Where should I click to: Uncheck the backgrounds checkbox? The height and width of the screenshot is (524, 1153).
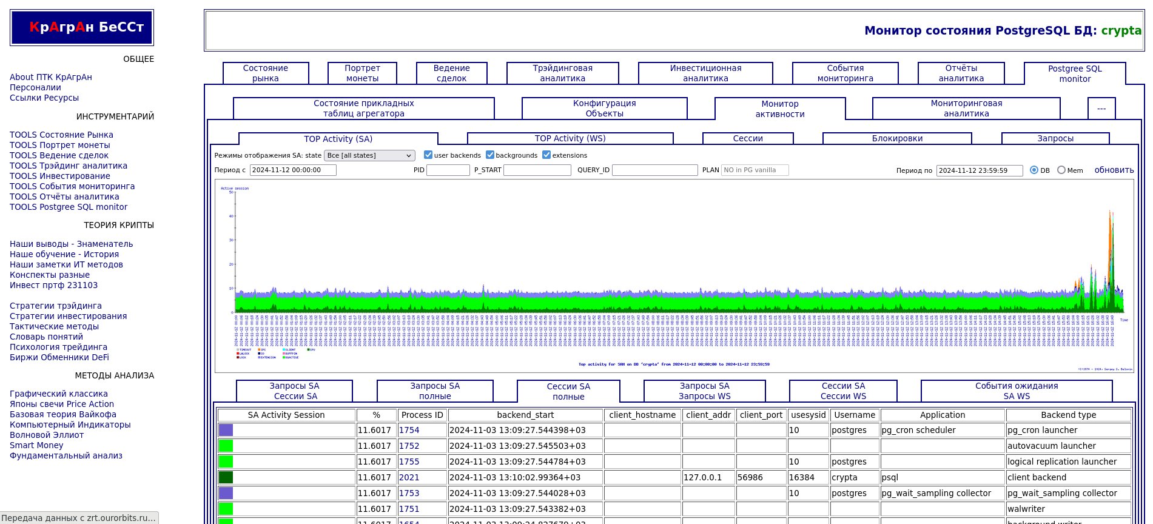(x=490, y=155)
